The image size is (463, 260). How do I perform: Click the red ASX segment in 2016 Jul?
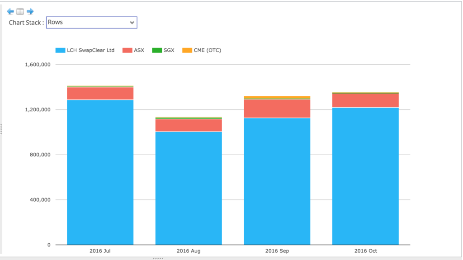tap(100, 94)
